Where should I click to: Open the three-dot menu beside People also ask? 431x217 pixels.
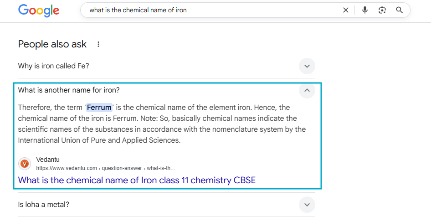coord(98,44)
